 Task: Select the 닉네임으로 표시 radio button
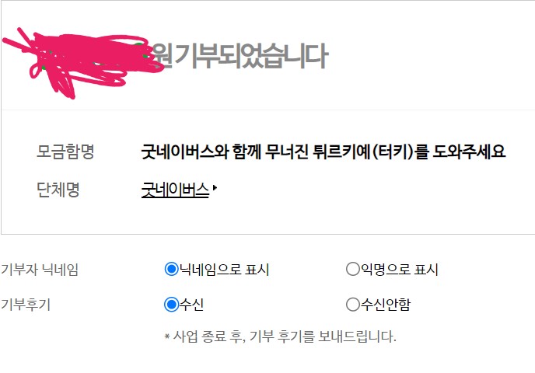click(171, 269)
